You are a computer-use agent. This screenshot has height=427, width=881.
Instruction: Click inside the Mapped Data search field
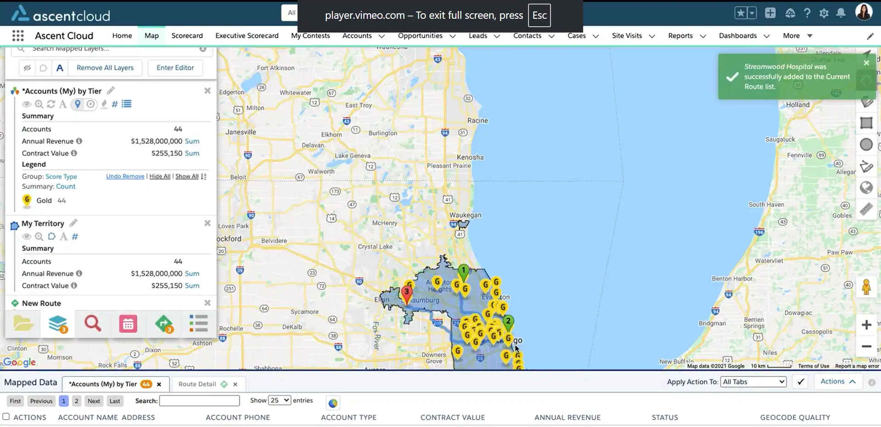click(x=199, y=400)
